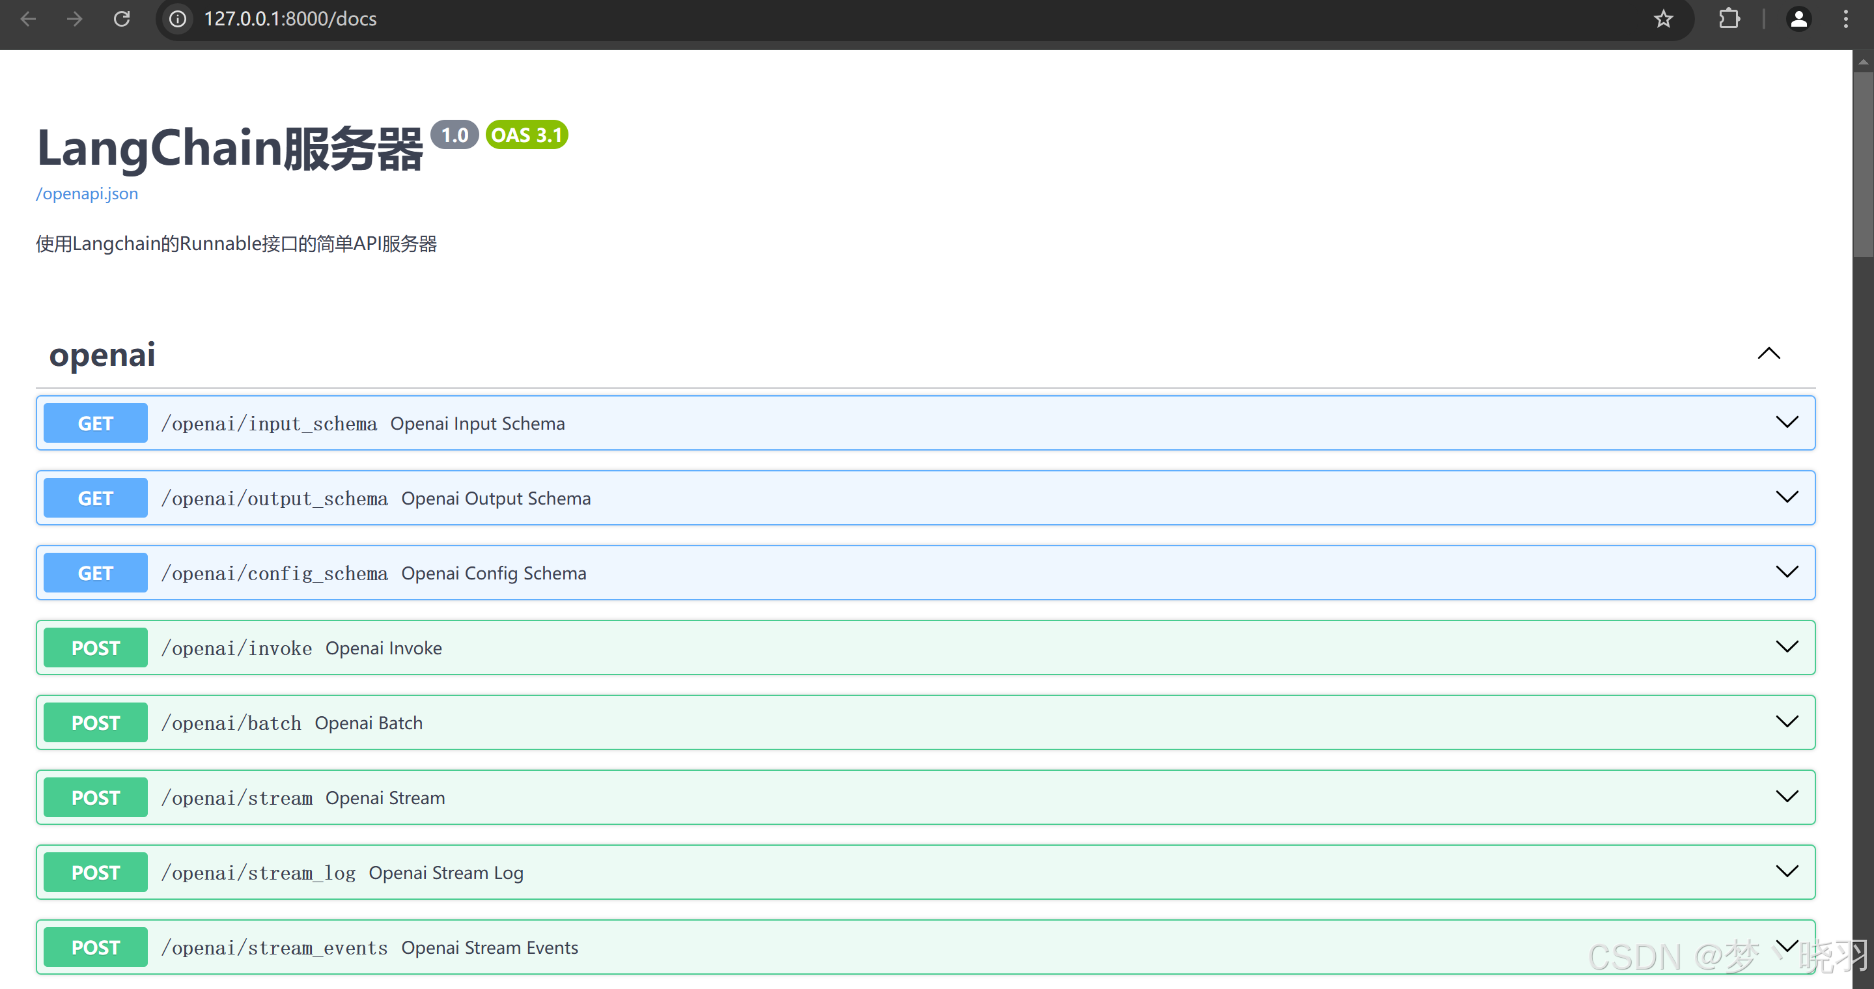Expand the /openai/invoke chevron
Image resolution: width=1874 pixels, height=989 pixels.
point(1787,647)
